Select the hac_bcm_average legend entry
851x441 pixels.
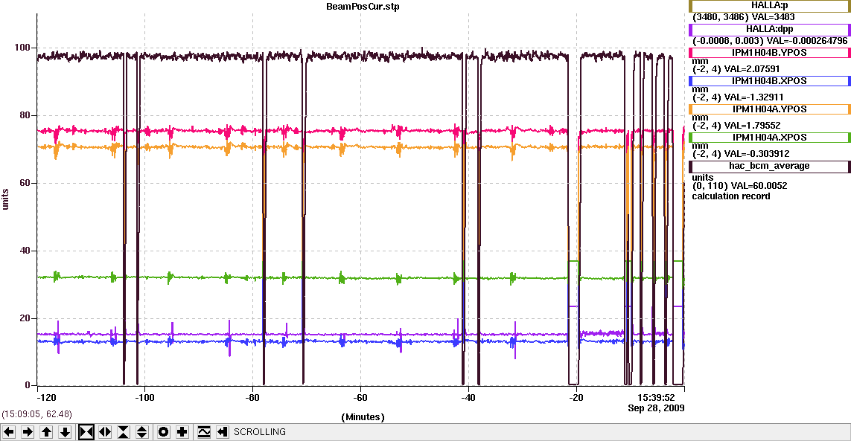[x=770, y=167]
